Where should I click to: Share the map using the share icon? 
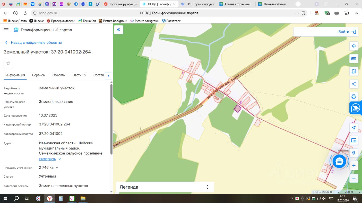pyautogui.click(x=354, y=84)
